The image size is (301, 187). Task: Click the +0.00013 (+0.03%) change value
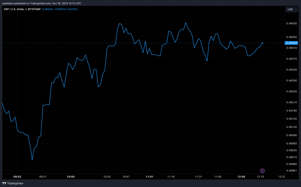[66, 9]
